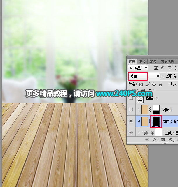Show hidden layer 图层 6

(x=131, y=110)
